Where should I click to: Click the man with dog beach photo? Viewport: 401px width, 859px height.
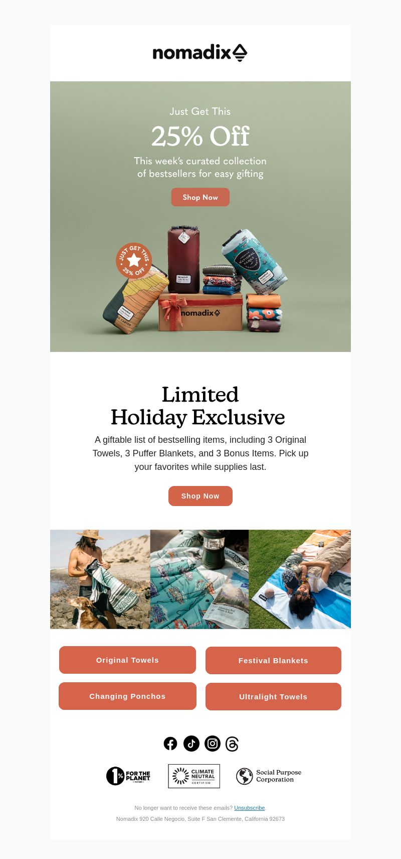click(x=100, y=579)
